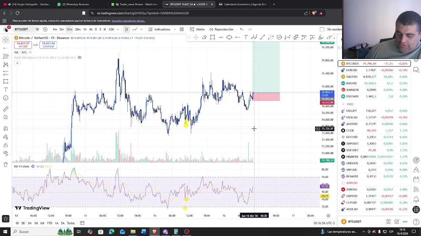Open the layout grid templates icon

coord(182,29)
